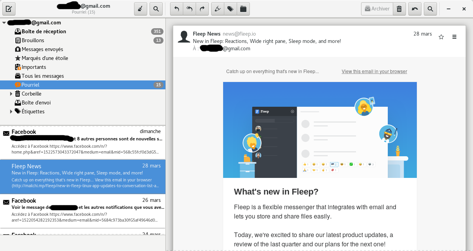Click the Archiver button
The width and height of the screenshot is (473, 251).
(377, 9)
